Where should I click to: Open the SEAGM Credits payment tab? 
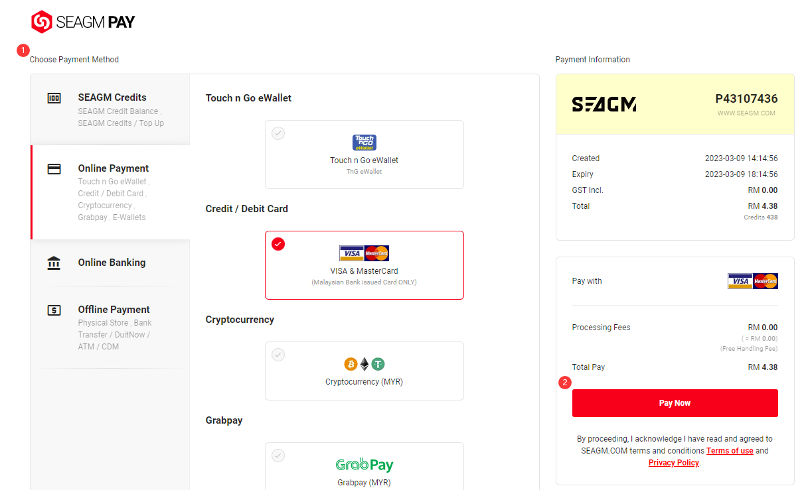click(x=110, y=109)
